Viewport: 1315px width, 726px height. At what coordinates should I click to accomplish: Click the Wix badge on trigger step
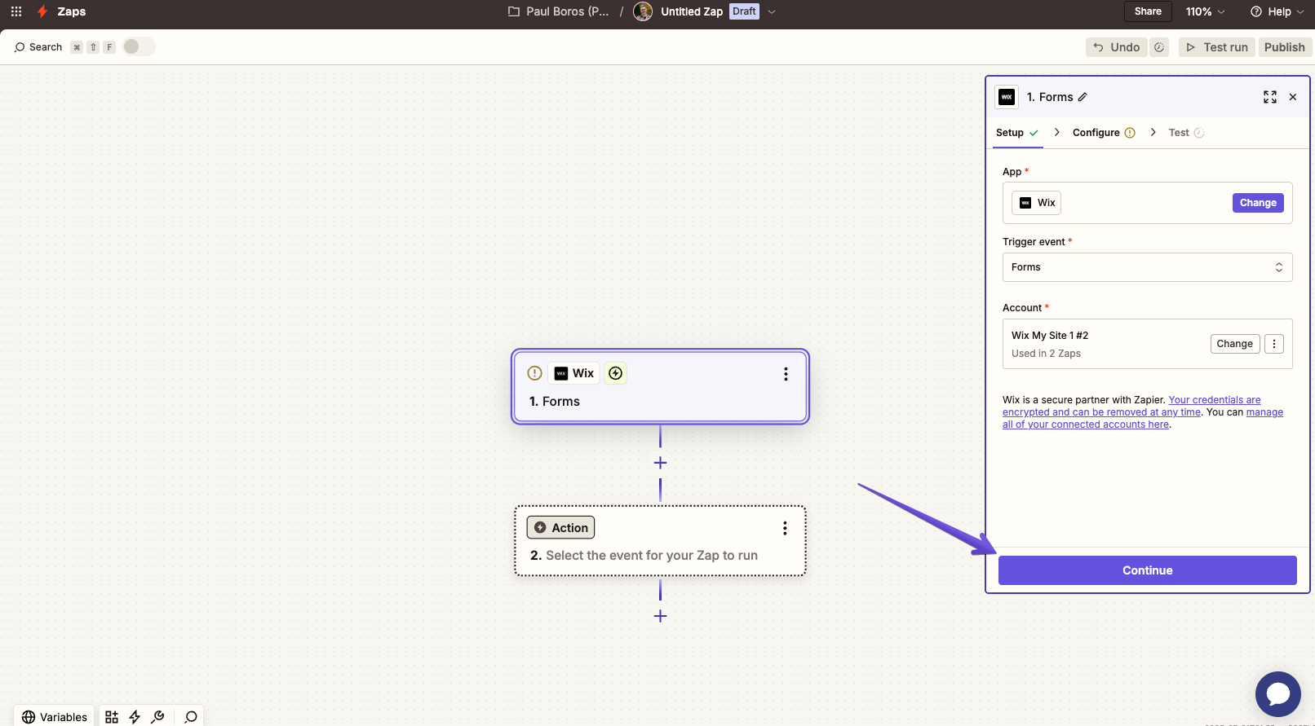[x=574, y=373]
